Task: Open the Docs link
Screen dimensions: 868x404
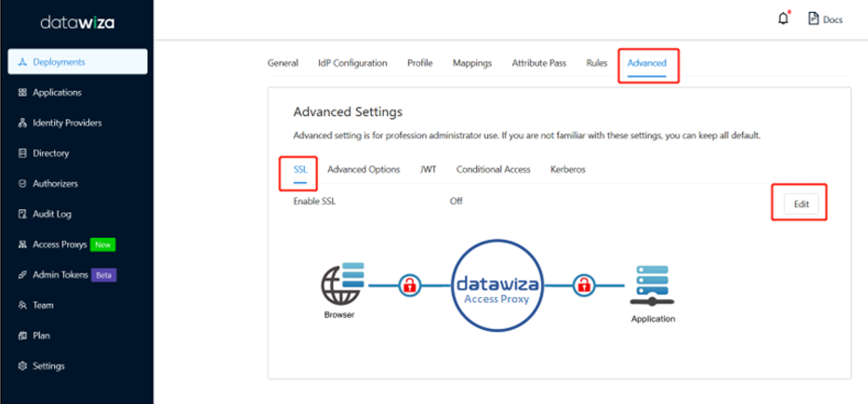Action: [825, 19]
